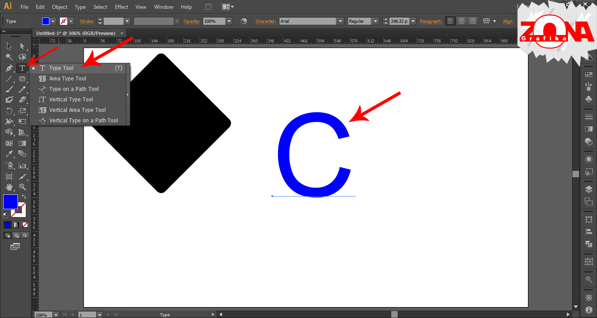
Task: Choose the Hand tool
Action: point(9,187)
